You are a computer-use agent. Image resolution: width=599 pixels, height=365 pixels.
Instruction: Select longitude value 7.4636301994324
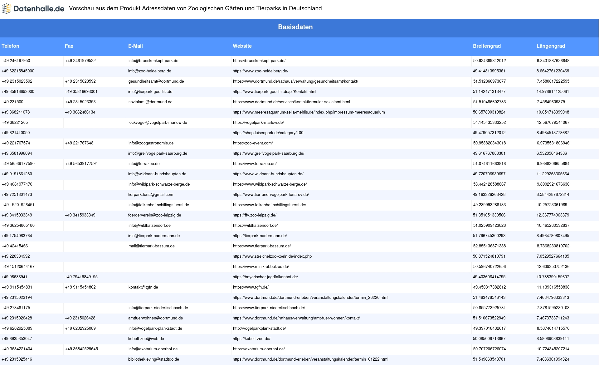pos(553,359)
